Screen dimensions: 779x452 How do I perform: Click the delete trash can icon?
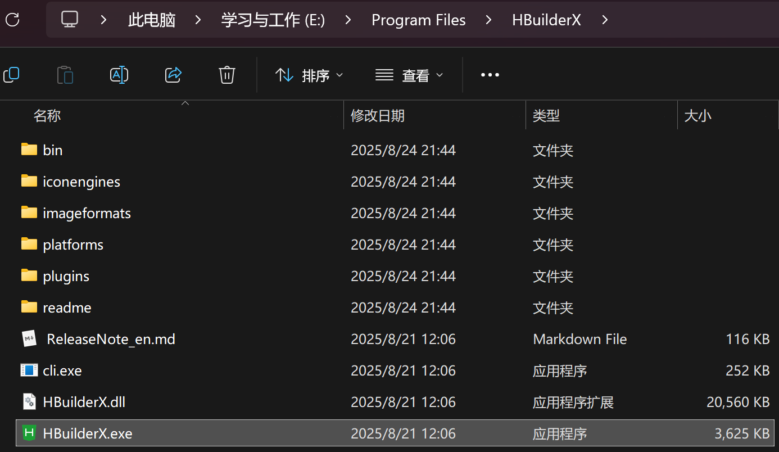(227, 75)
